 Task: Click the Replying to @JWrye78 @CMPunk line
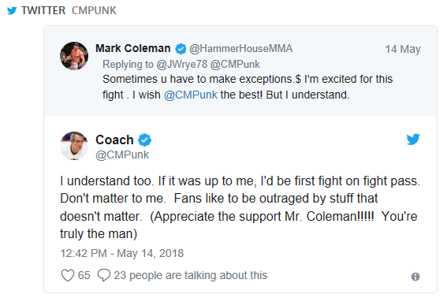pos(181,65)
